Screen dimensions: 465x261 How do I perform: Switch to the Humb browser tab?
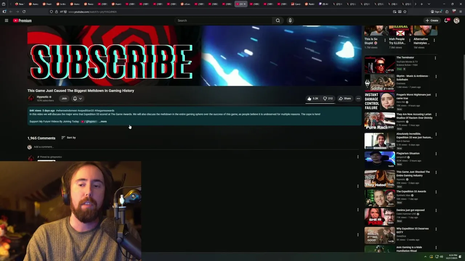pos(117,4)
